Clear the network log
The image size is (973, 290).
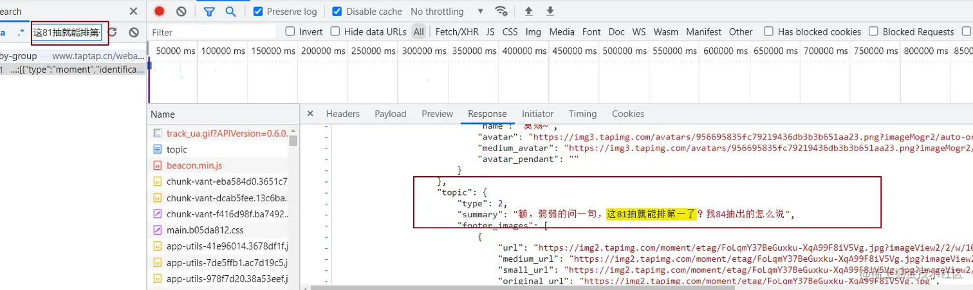(181, 11)
